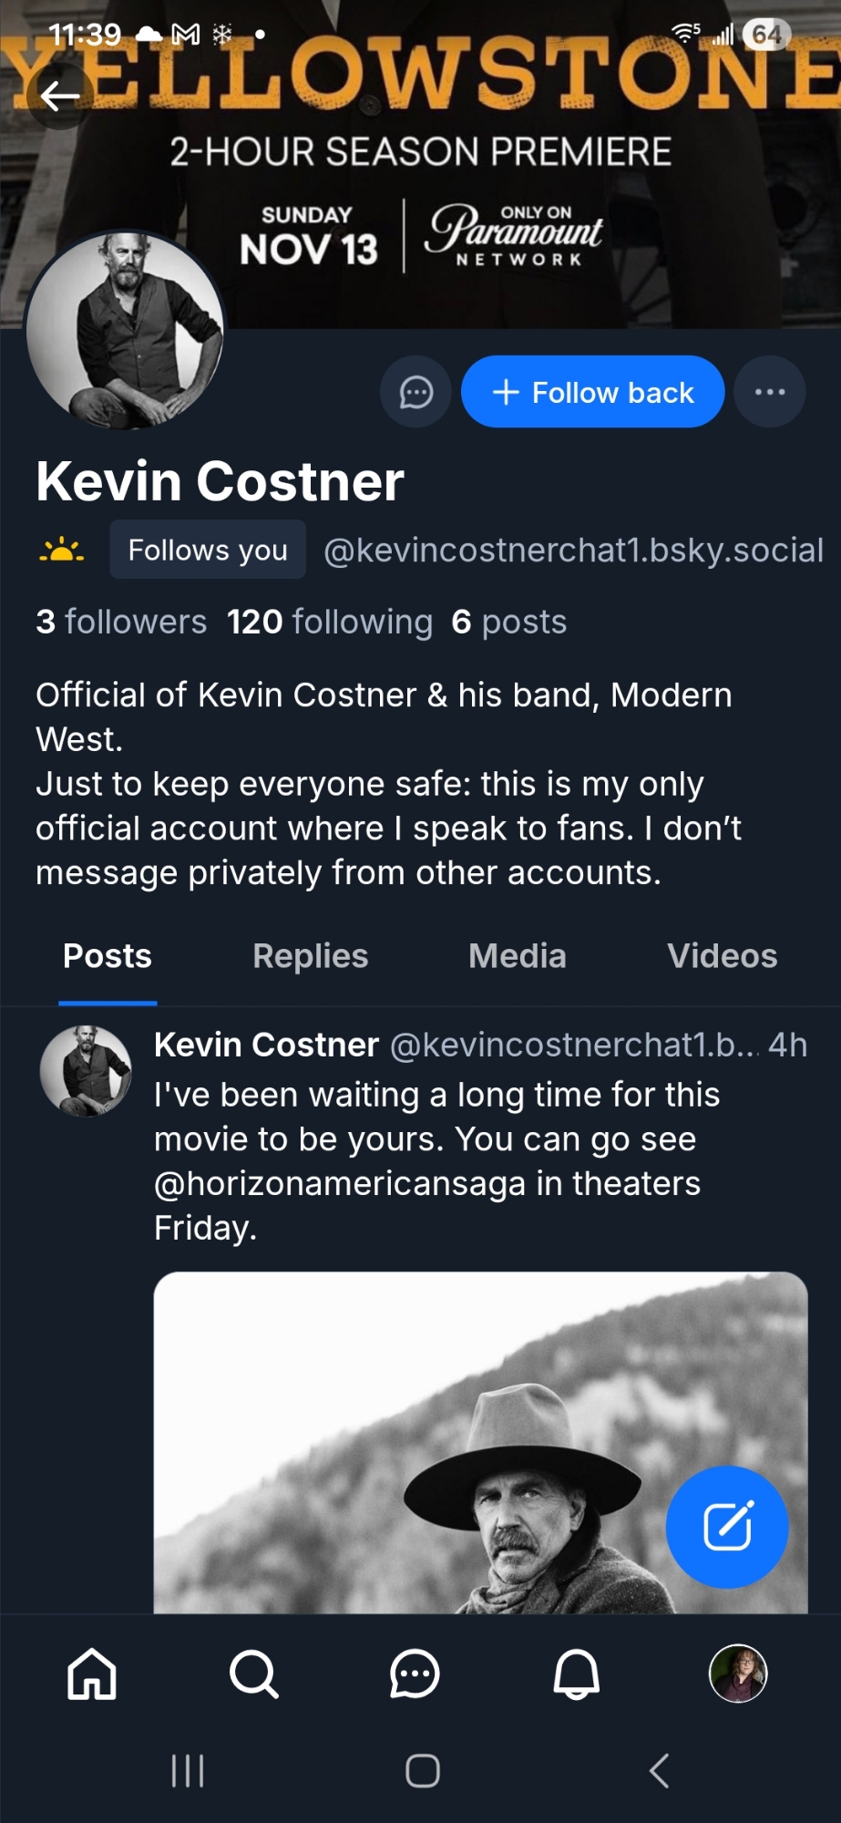View the 120 following list
The height and width of the screenshot is (1823, 841).
(330, 622)
